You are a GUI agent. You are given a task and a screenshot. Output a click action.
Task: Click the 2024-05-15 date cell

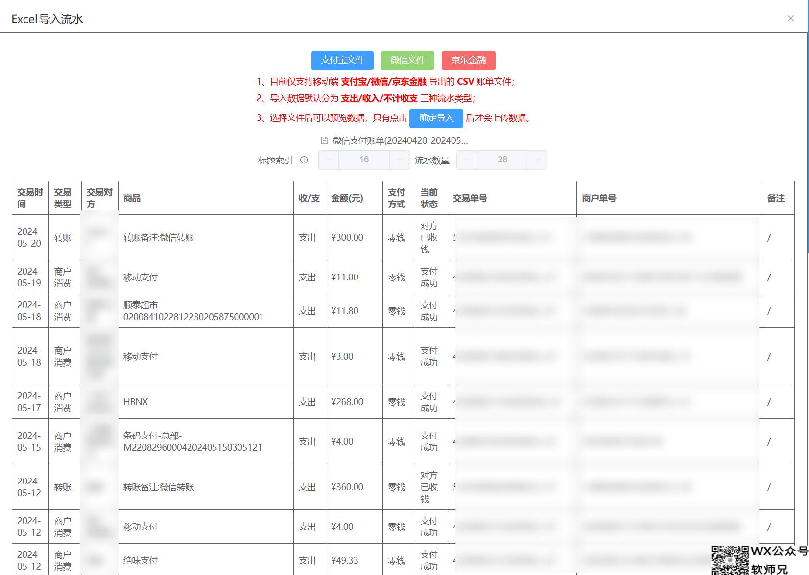click(30, 441)
